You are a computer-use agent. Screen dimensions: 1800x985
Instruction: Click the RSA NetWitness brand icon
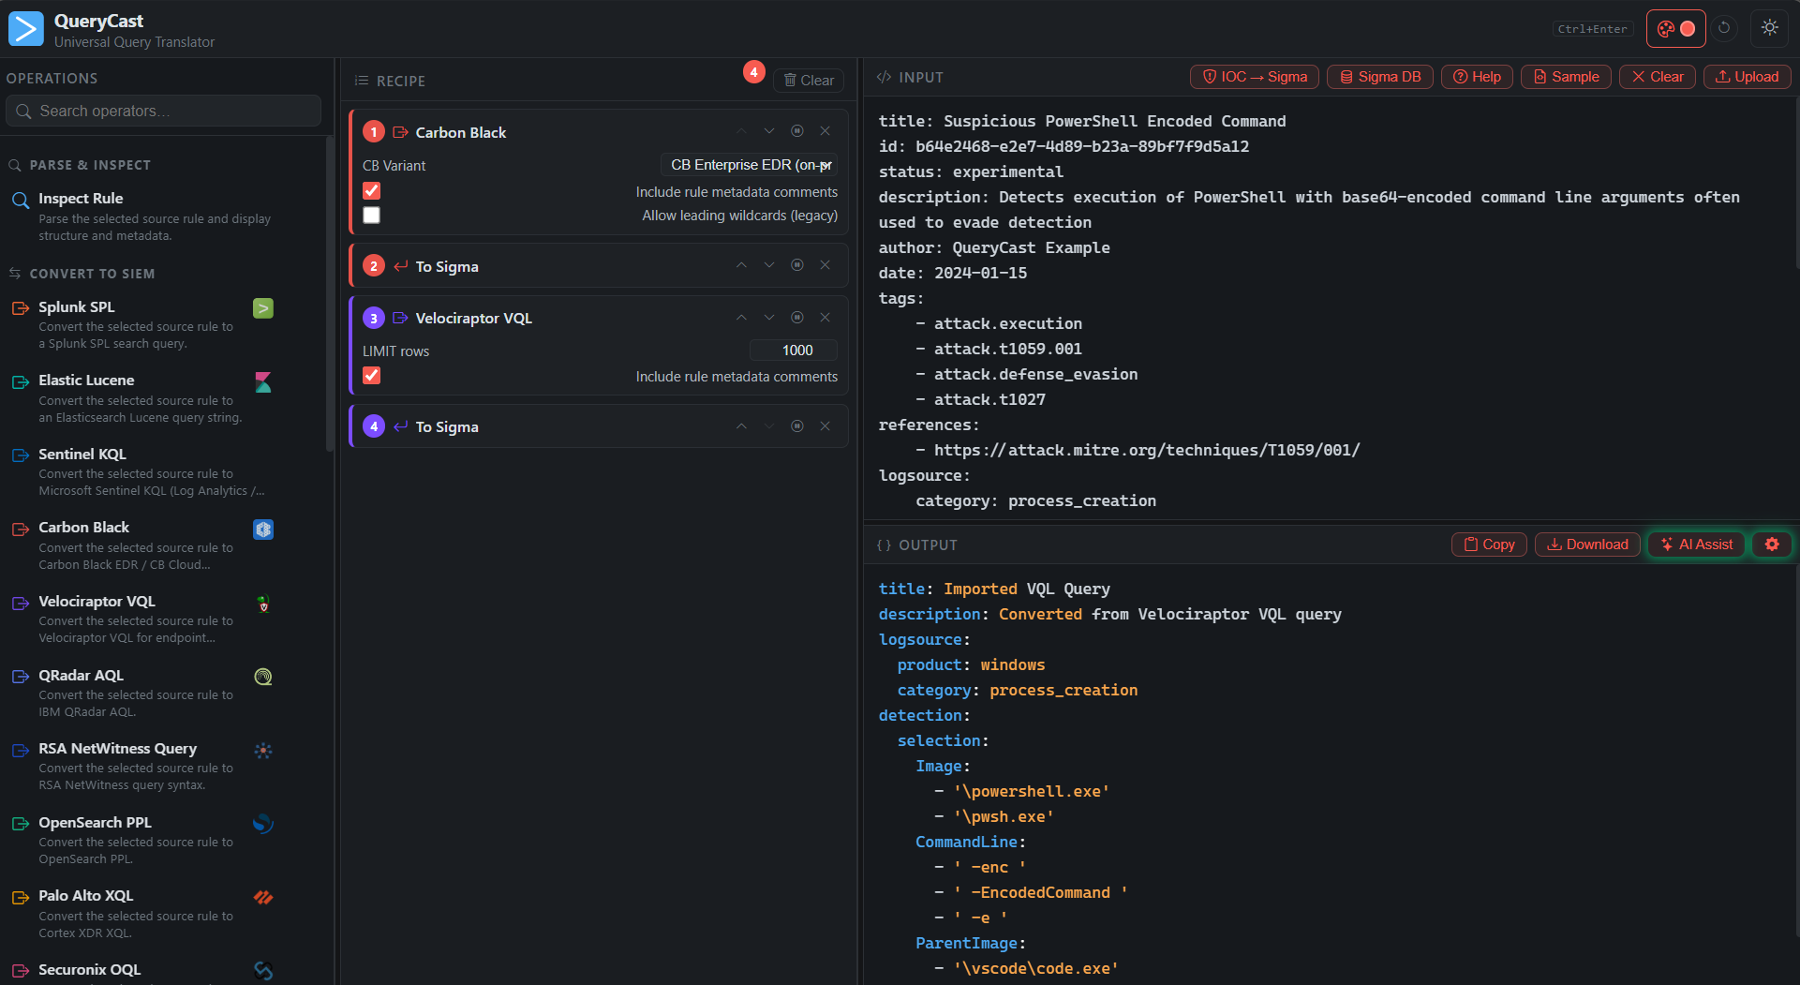pyautogui.click(x=263, y=751)
